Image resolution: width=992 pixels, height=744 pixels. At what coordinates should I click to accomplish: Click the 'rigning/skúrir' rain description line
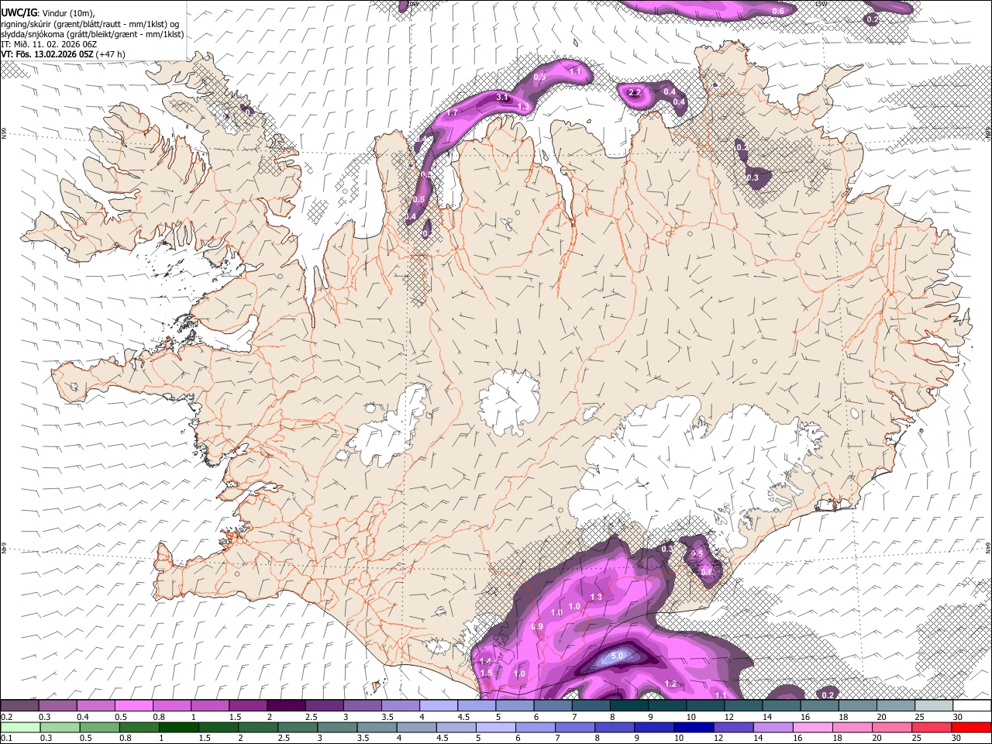(90, 23)
